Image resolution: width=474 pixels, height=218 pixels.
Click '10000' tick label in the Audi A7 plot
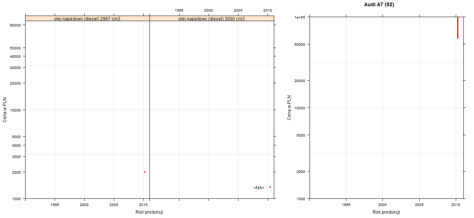pos(299,108)
